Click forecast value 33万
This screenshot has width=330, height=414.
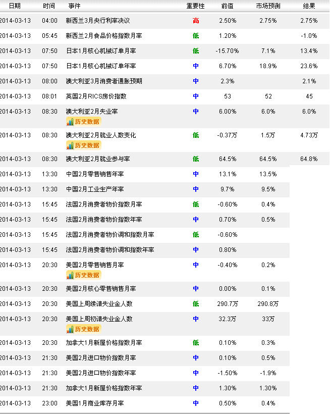click(x=268, y=319)
